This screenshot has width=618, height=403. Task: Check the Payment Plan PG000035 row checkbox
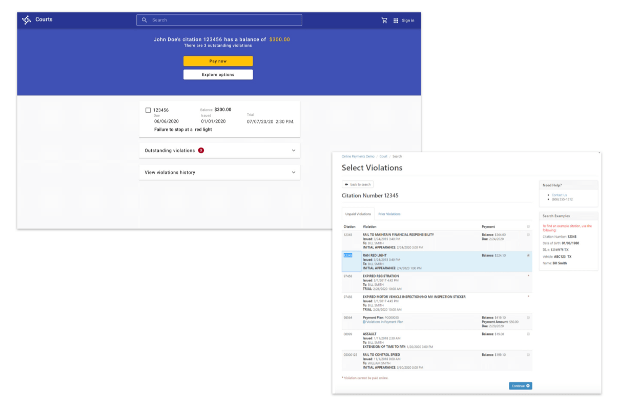coord(528,317)
